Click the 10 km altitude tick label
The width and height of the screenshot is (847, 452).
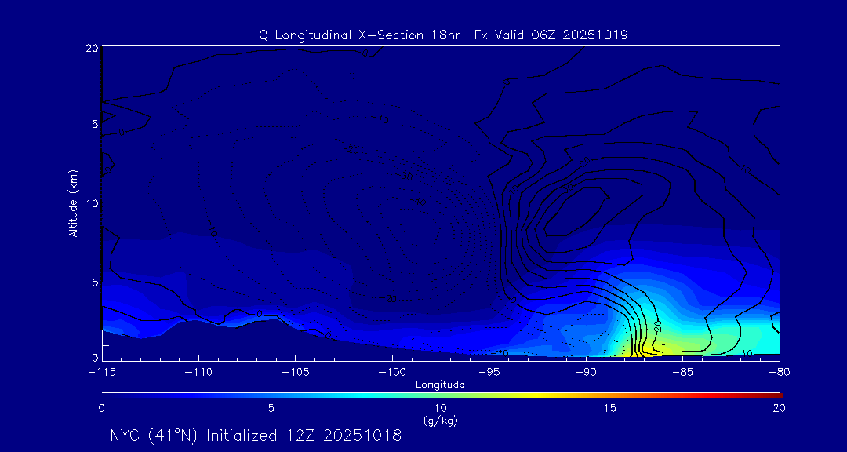[x=90, y=202]
